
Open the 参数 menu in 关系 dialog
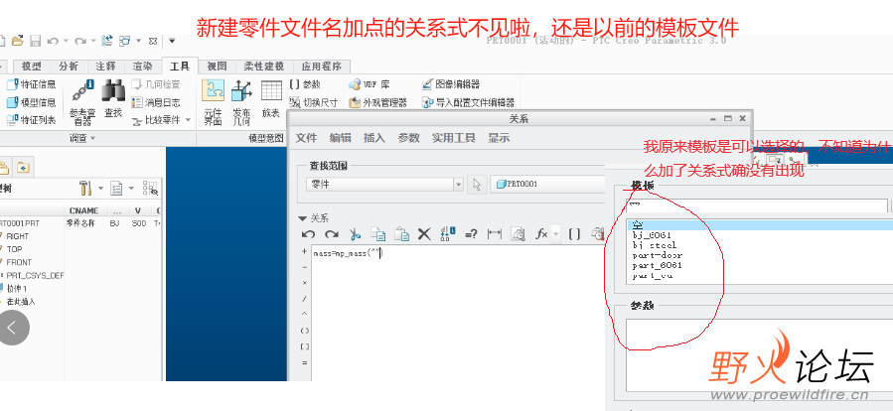(408, 138)
